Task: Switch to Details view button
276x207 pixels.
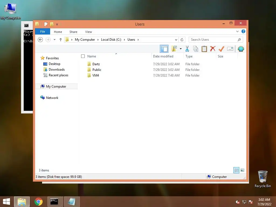Action: pyautogui.click(x=236, y=170)
